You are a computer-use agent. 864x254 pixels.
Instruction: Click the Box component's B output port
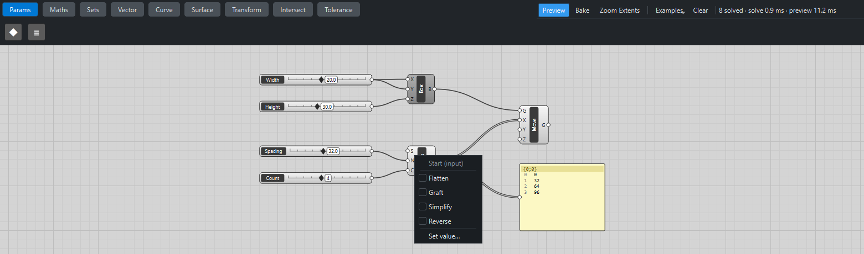coord(435,89)
